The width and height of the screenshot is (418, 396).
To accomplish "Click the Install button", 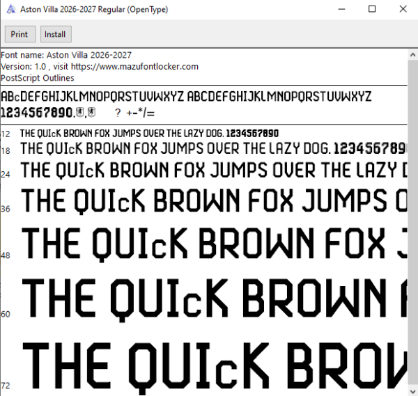I will [x=56, y=34].
